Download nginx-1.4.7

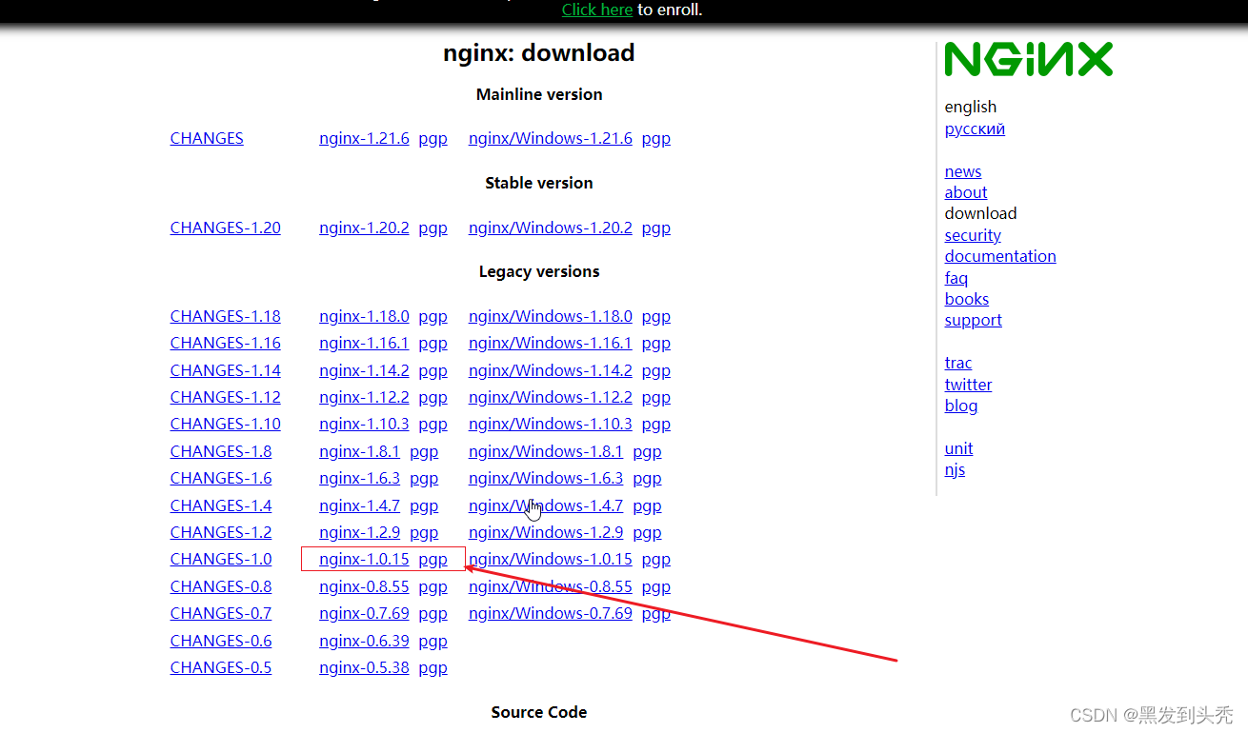tap(359, 505)
